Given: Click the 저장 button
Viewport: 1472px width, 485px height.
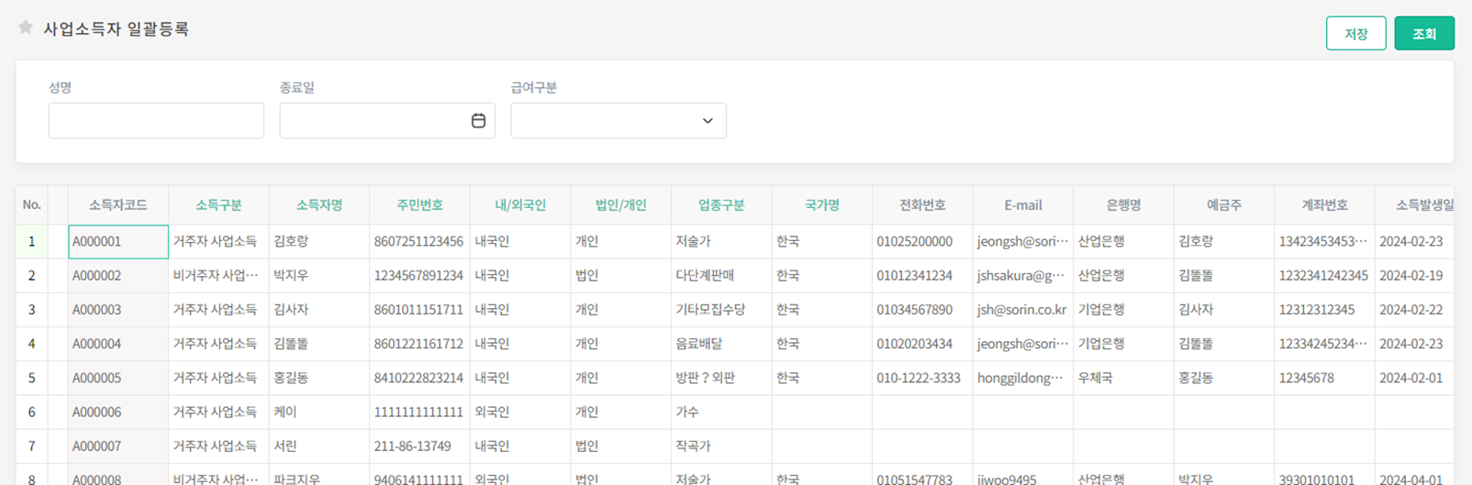Looking at the screenshot, I should [x=1355, y=34].
